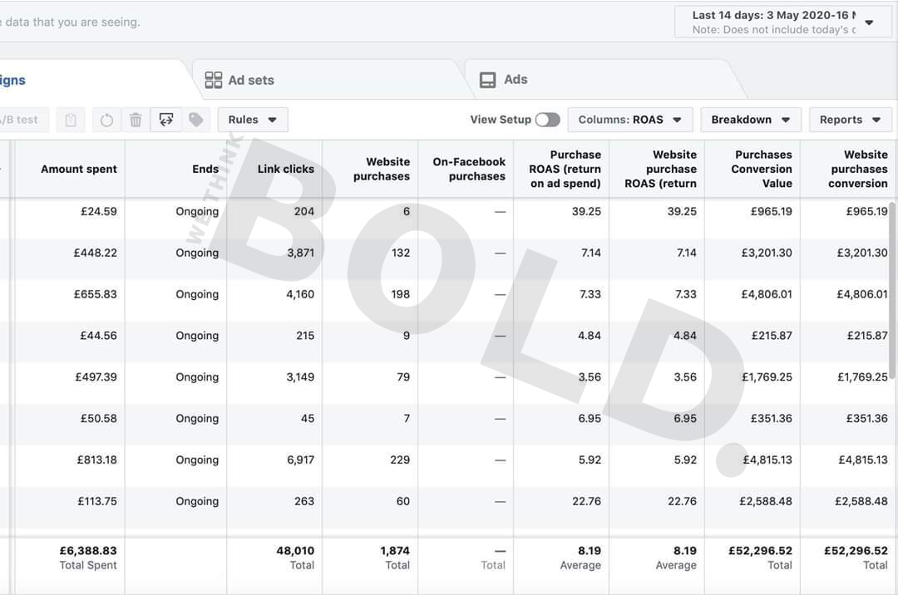Click the export/share arrows icon
Viewport: 898px width, 595px height.
click(166, 120)
